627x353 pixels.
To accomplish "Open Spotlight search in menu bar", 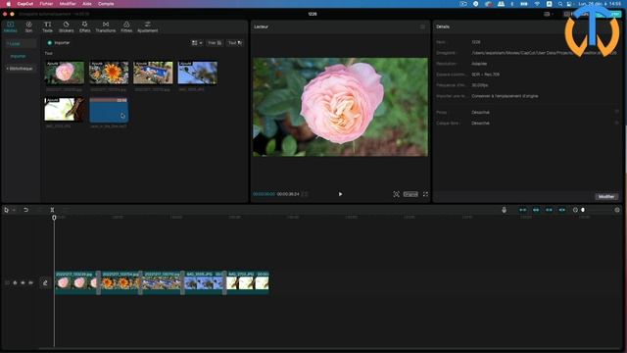I will pyautogui.click(x=560, y=4).
